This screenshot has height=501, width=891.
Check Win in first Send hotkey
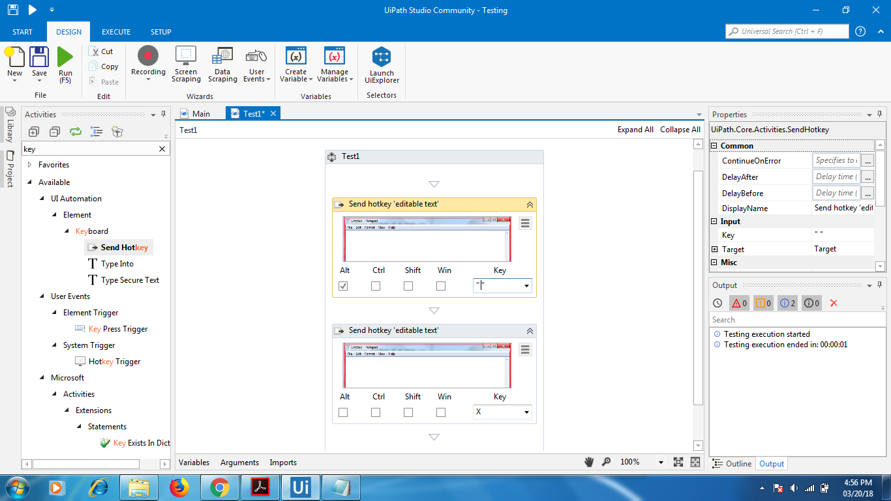pyautogui.click(x=441, y=286)
